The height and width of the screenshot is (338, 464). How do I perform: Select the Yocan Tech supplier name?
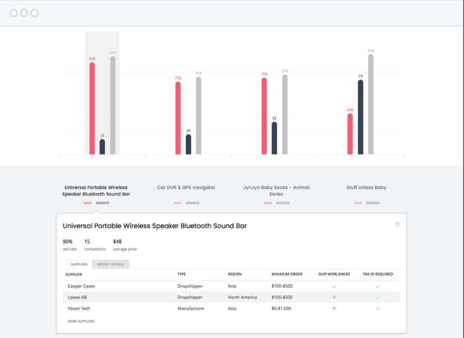pyautogui.click(x=79, y=308)
